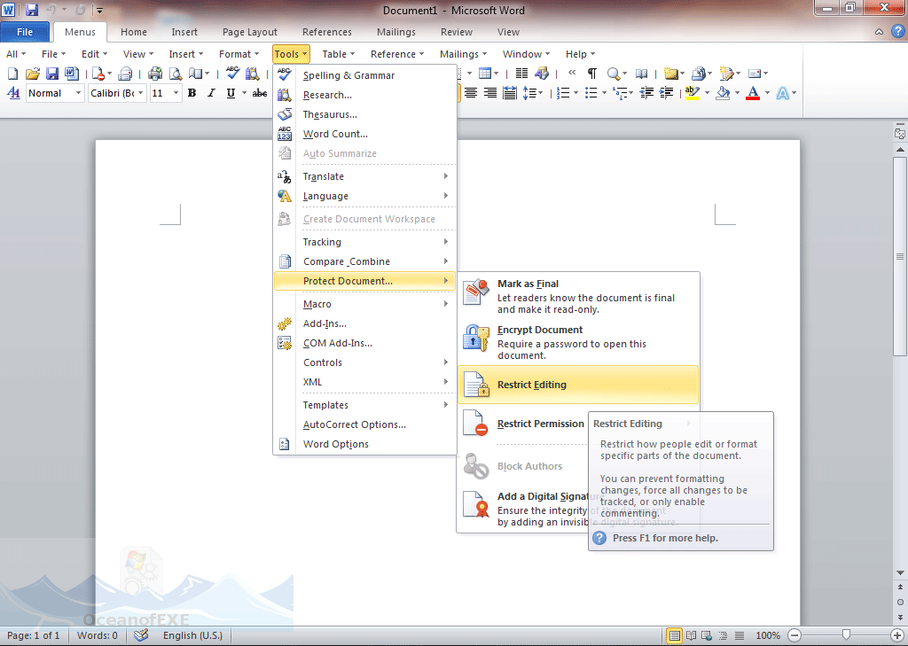This screenshot has width=908, height=646.
Task: Select Mark as Final option
Action: pos(578,296)
